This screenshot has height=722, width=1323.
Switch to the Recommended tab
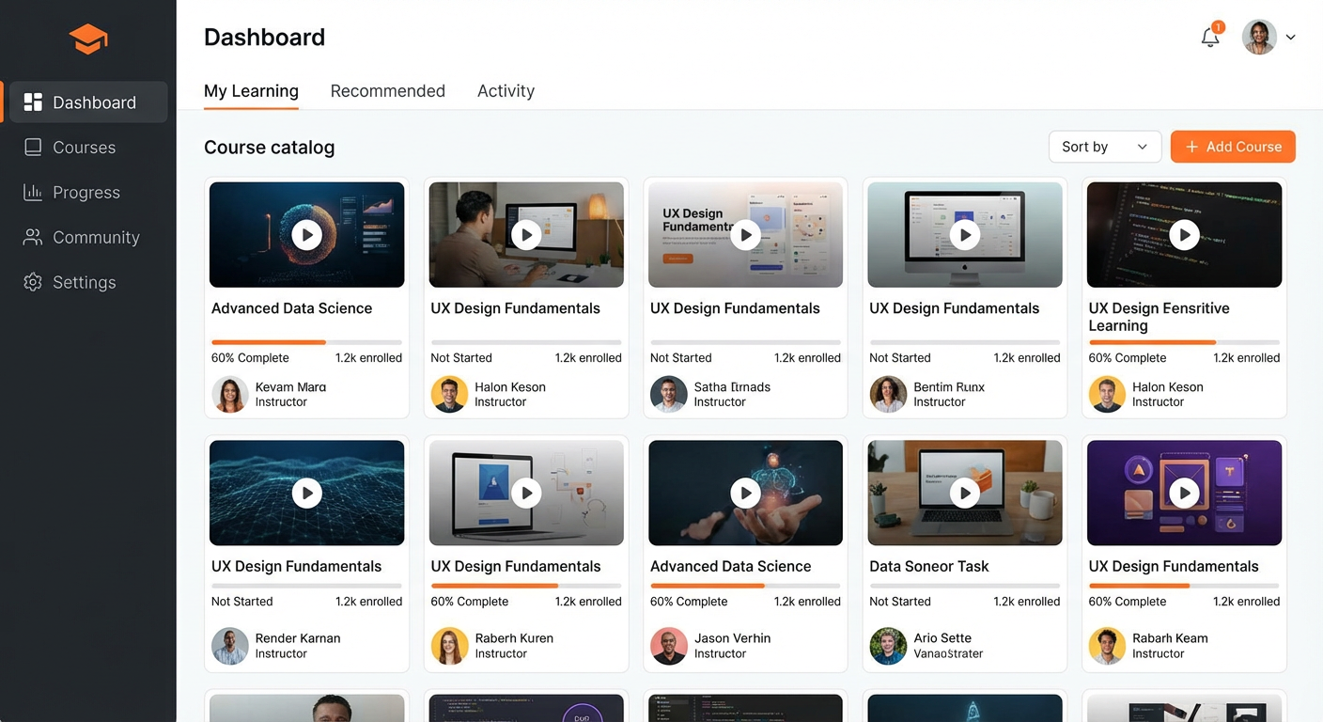pyautogui.click(x=387, y=91)
